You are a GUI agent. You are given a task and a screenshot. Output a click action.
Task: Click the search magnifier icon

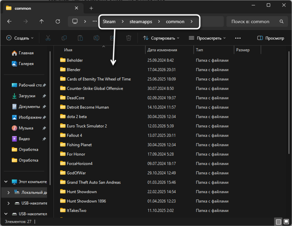[281, 22]
